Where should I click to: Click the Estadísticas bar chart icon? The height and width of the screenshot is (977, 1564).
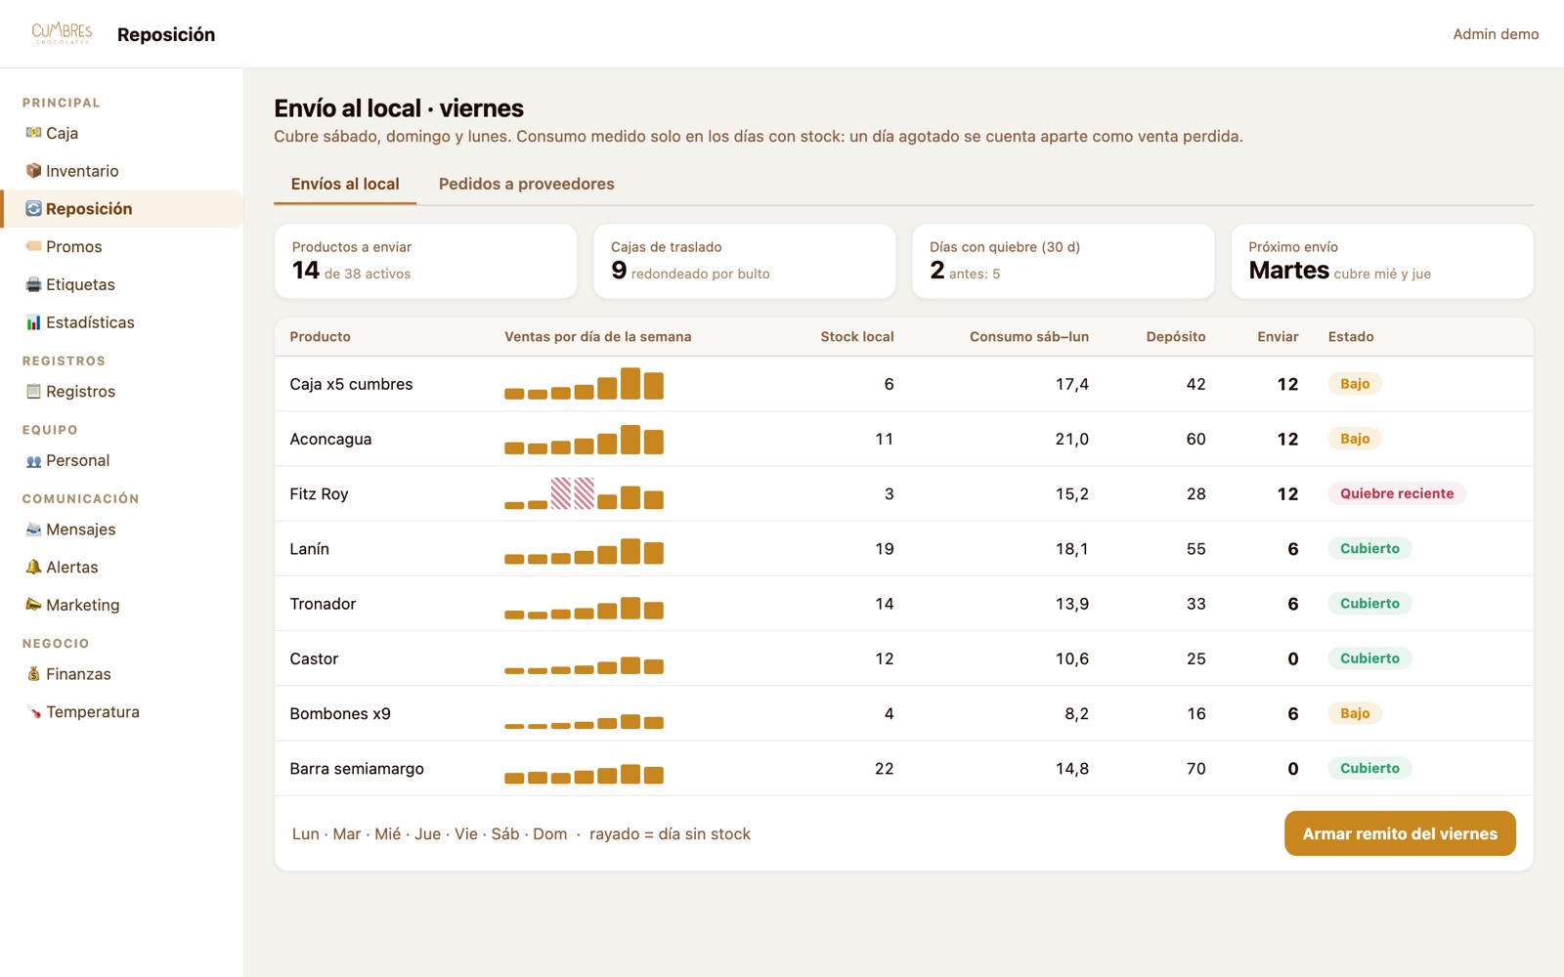pyautogui.click(x=33, y=322)
